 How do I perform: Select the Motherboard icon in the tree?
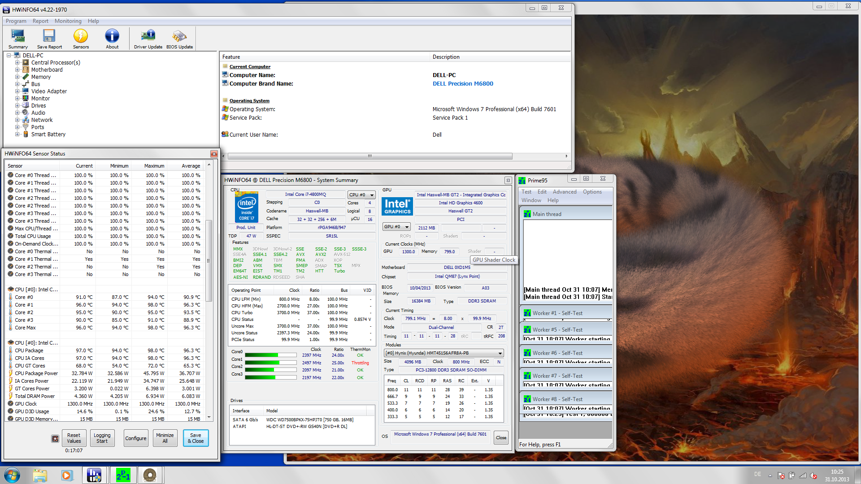26,70
